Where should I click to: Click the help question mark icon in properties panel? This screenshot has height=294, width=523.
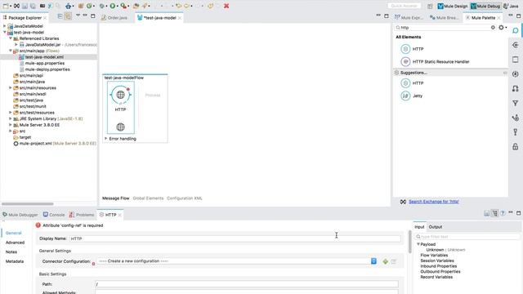(x=503, y=213)
